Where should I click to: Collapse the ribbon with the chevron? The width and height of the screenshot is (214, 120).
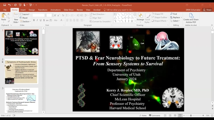pyautogui.click(x=212, y=25)
